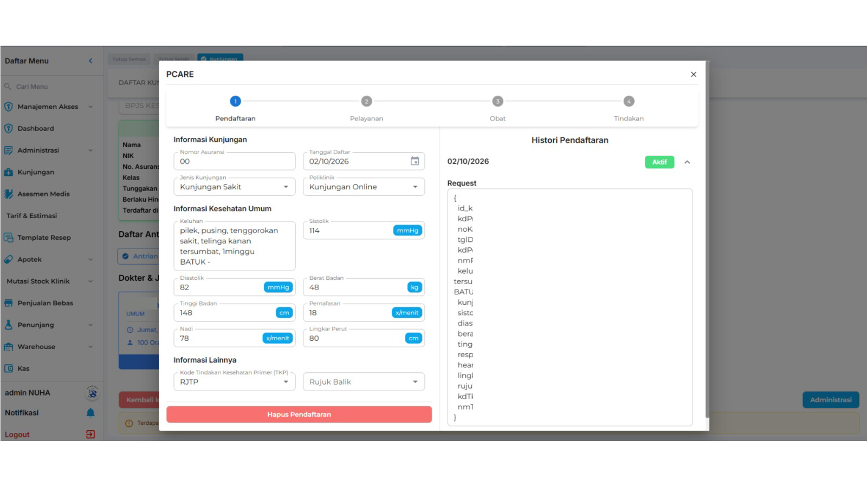The width and height of the screenshot is (867, 487).
Task: Click the Hapus Pendaftaran button
Action: point(299,414)
